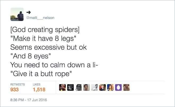Open the woman-on-blue-background liker avatar
Image resolution: width=175 pixels, height=107 pixels.
pyautogui.click(x=110, y=87)
